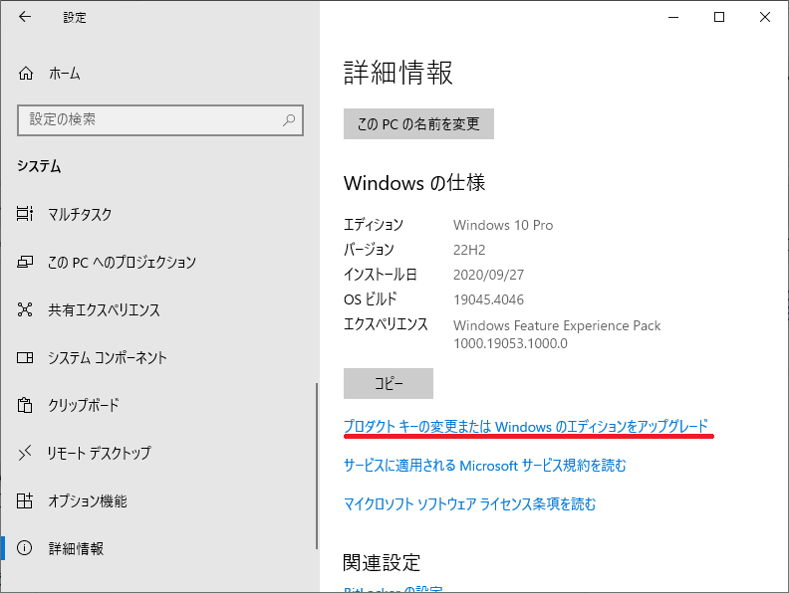Viewport: 789px width, 593px height.
Task: Click the 関連設定 heading
Action: coord(382,563)
